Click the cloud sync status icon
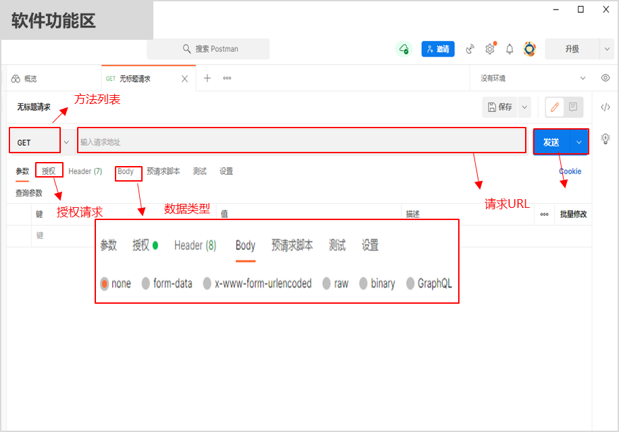Image resolution: width=619 pixels, height=432 pixels. pos(403,49)
